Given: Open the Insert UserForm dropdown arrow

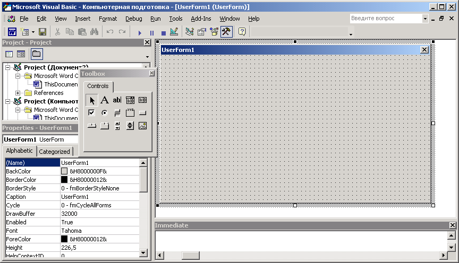Looking at the screenshot, I should (x=33, y=32).
